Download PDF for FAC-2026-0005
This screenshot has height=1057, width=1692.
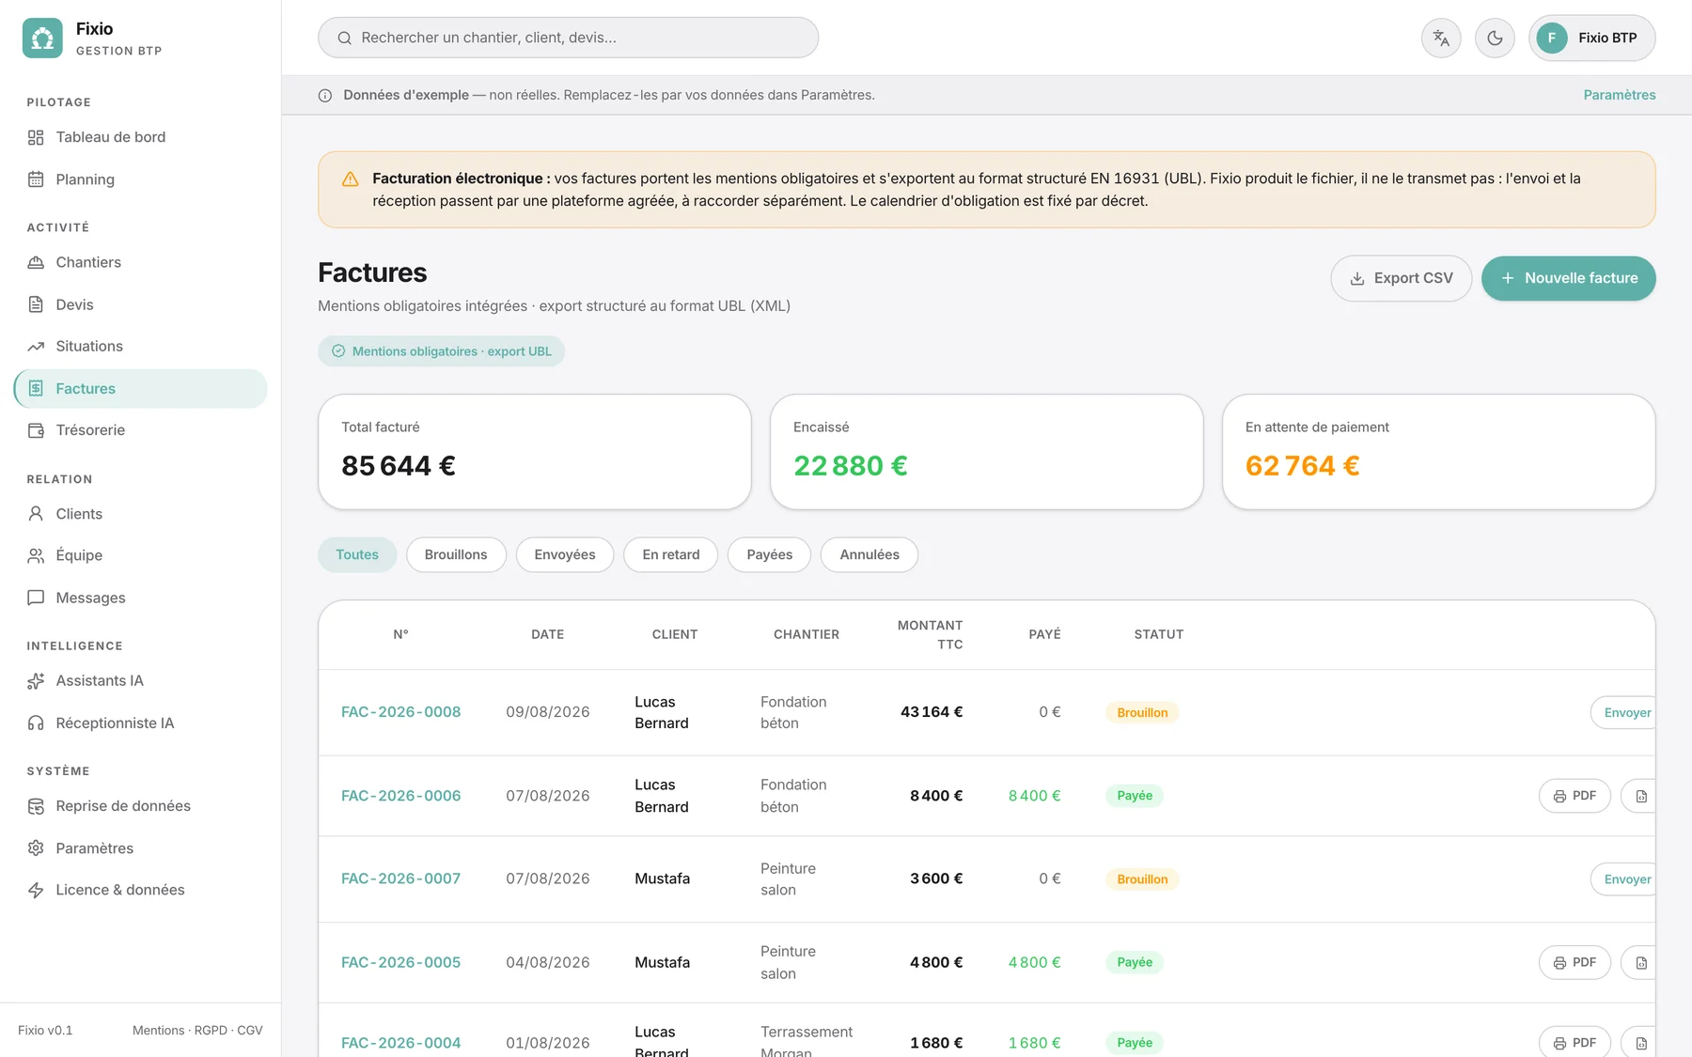(1574, 962)
